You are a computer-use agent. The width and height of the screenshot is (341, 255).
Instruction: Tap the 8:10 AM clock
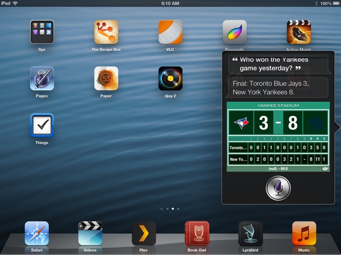pos(170,3)
